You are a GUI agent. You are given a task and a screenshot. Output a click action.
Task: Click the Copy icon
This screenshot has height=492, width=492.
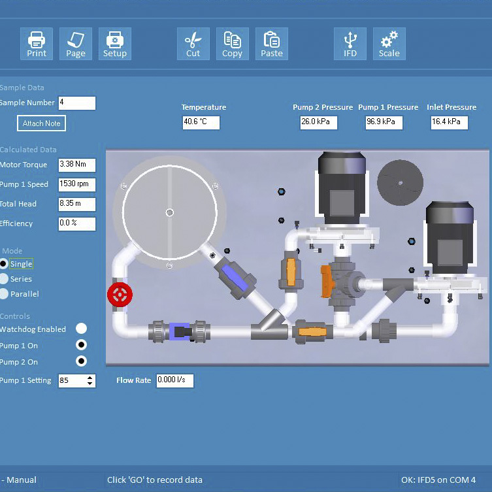point(233,44)
